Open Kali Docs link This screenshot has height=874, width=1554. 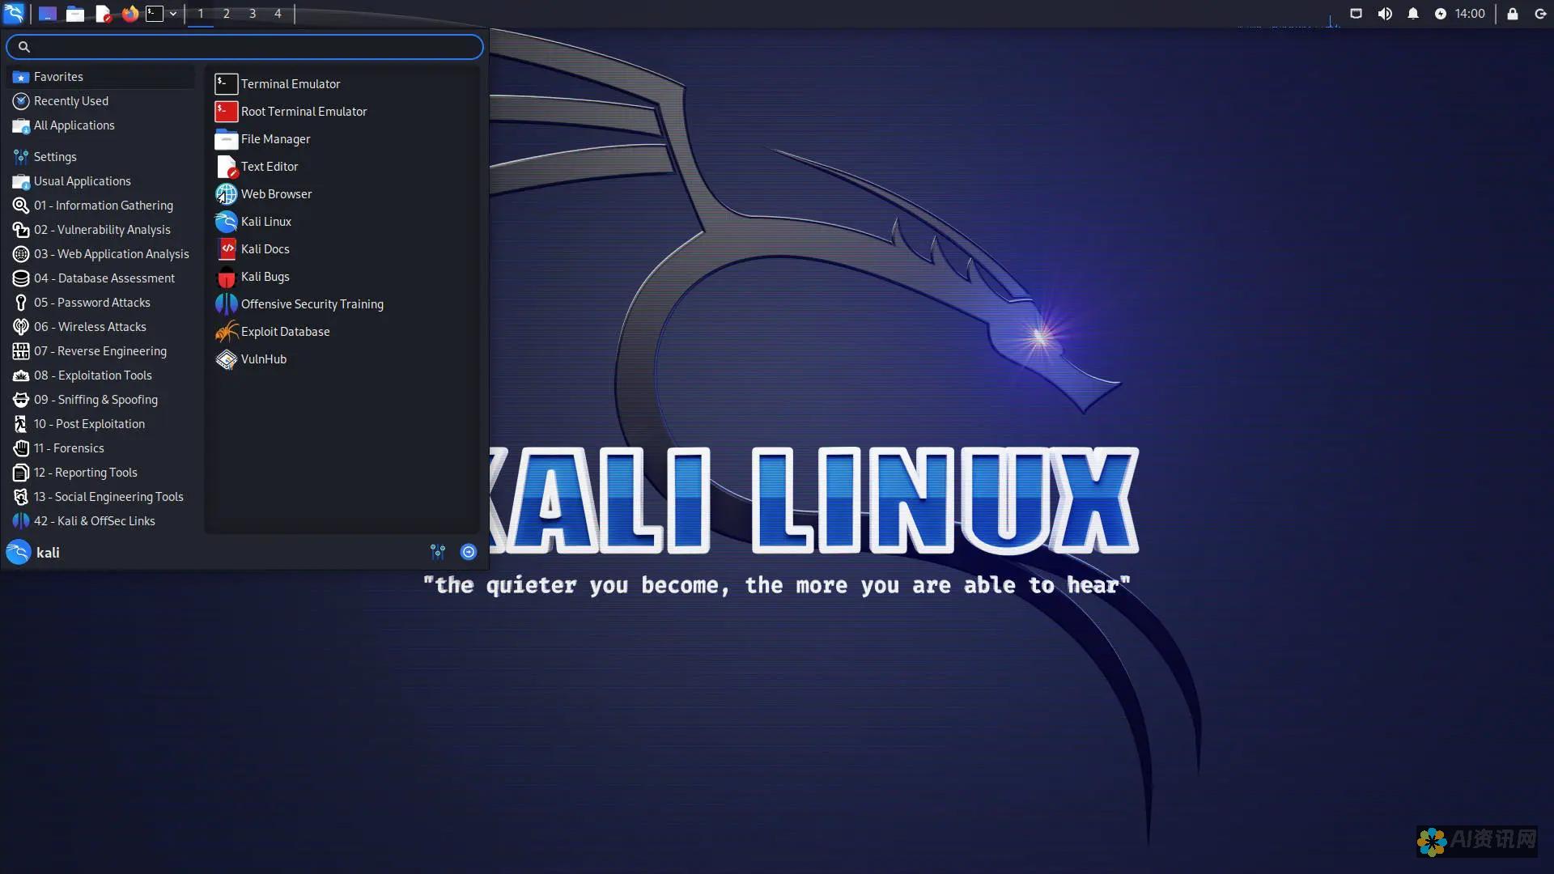[265, 248]
